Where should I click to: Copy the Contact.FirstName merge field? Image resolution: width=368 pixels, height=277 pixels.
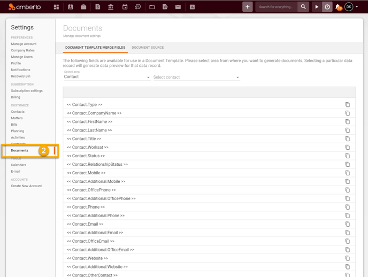point(348,122)
